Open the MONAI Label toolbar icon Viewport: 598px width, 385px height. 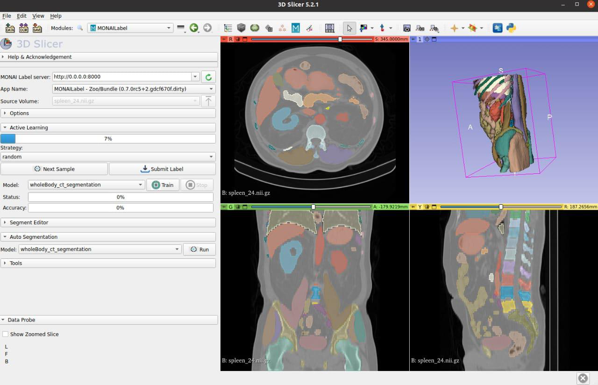[x=296, y=28]
